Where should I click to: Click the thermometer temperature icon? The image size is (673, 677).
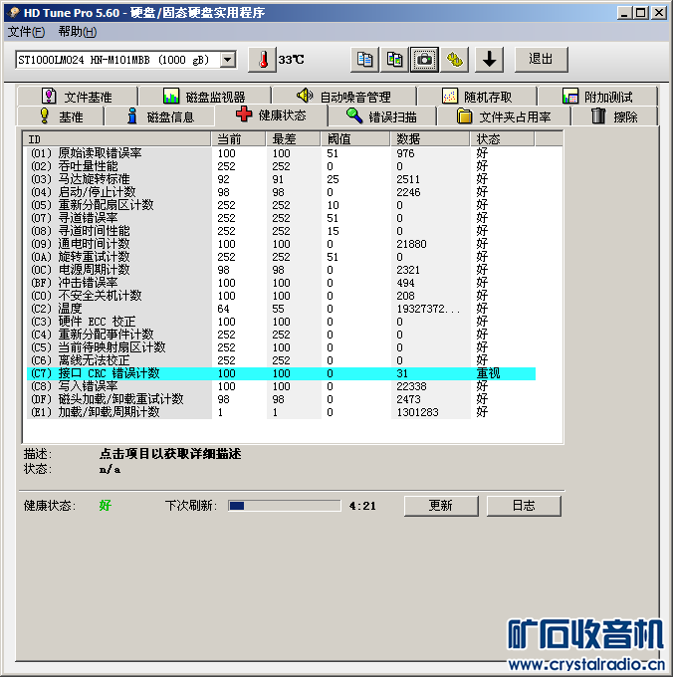(263, 60)
